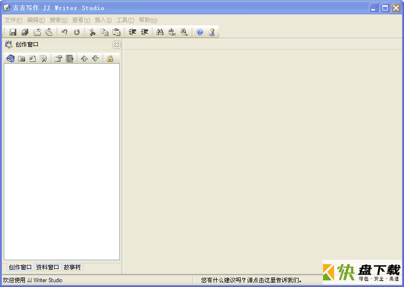The width and height of the screenshot is (404, 287).
Task: Click the Save floppy disk icon
Action: [x=13, y=32]
